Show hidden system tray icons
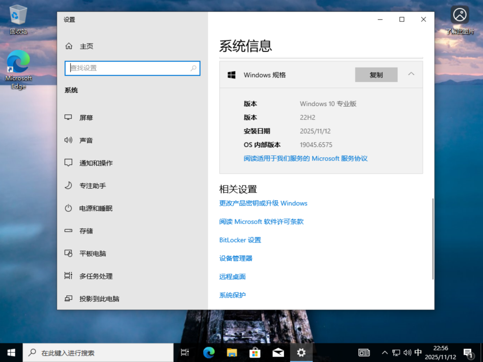The height and width of the screenshot is (362, 483). 385,353
